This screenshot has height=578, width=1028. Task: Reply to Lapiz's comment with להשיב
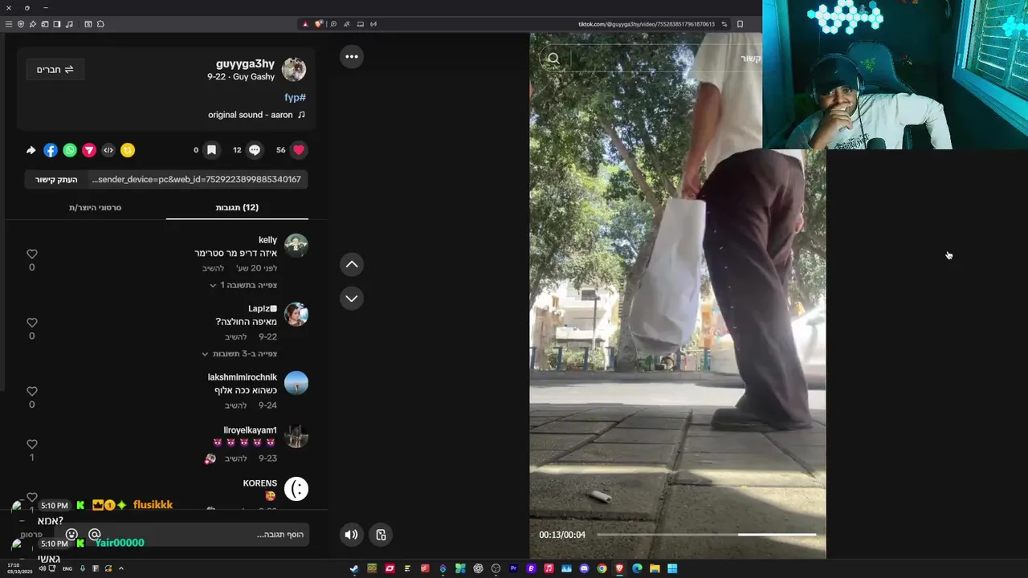tap(236, 337)
